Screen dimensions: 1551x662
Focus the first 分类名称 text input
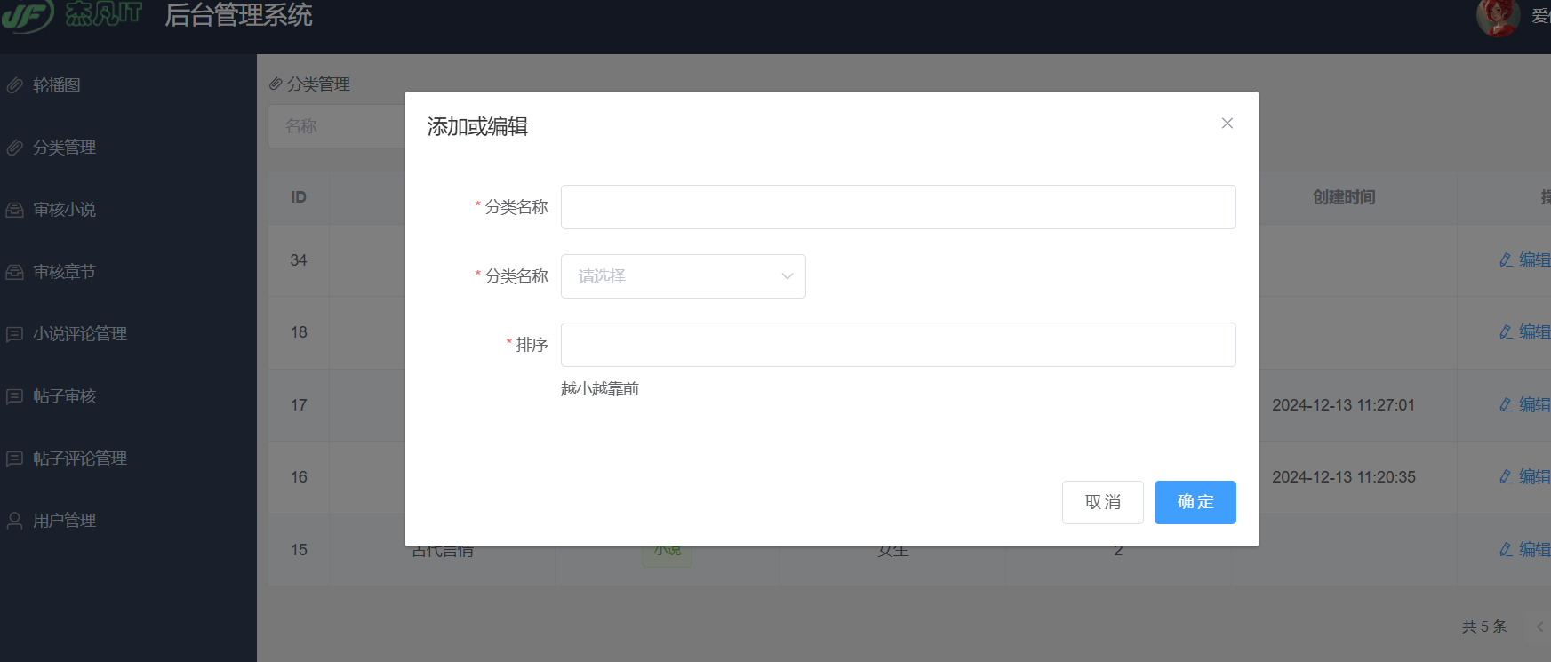click(898, 207)
